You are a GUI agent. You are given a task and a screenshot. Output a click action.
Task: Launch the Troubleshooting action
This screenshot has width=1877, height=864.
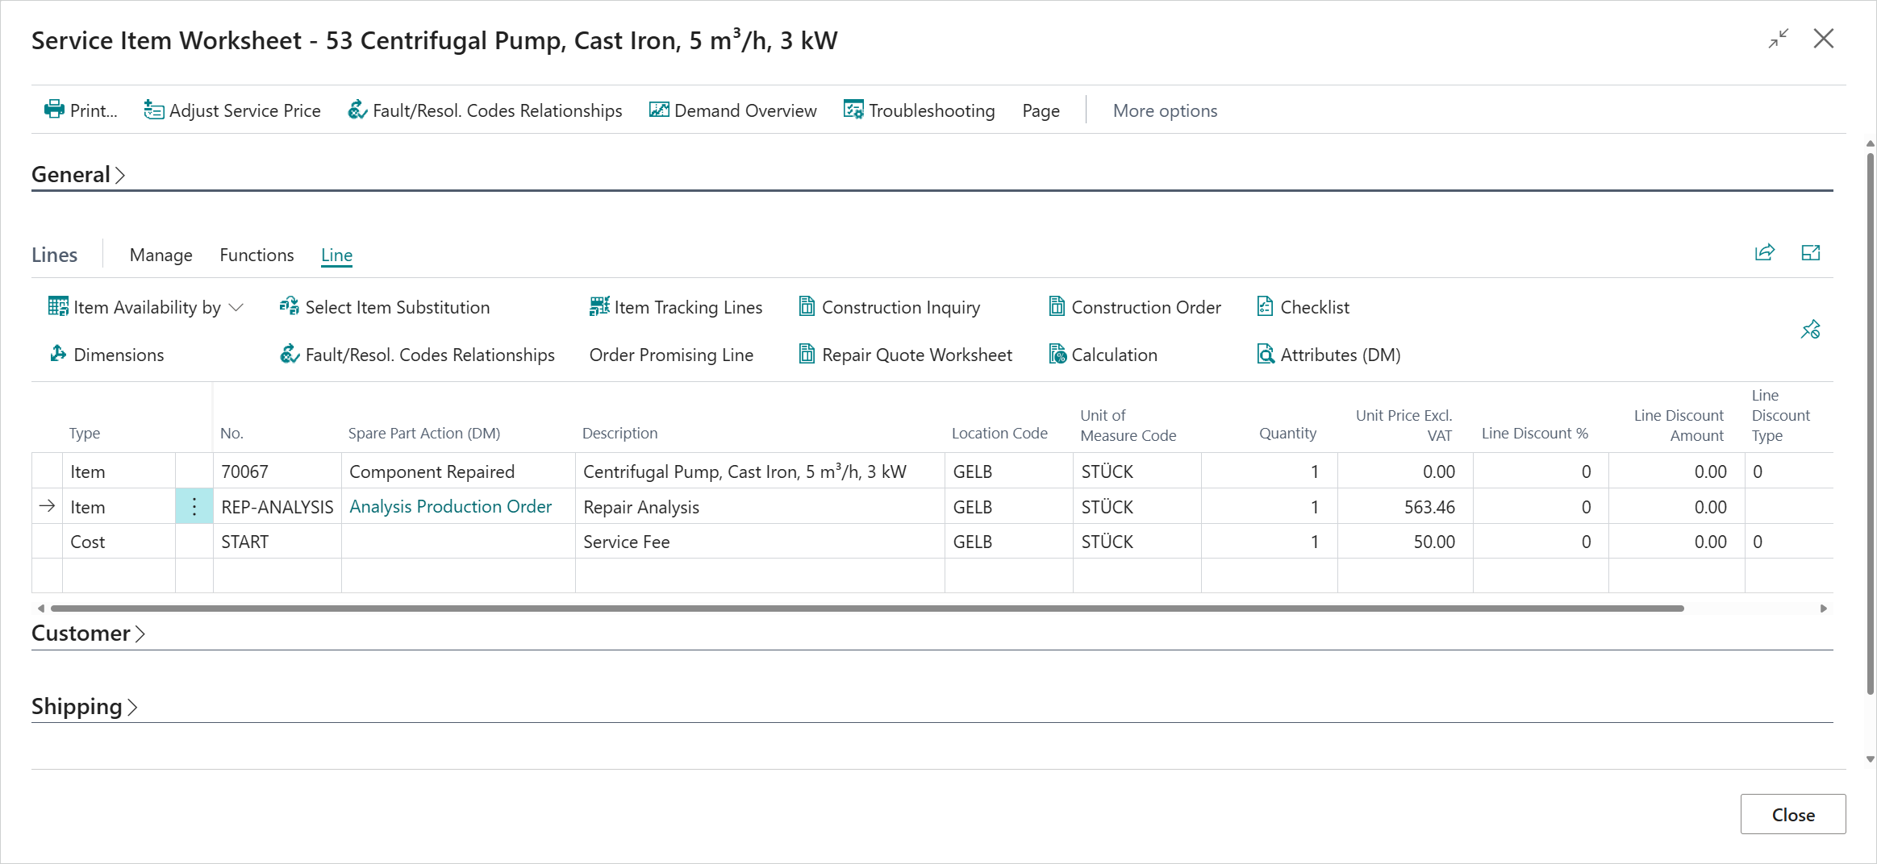click(920, 110)
